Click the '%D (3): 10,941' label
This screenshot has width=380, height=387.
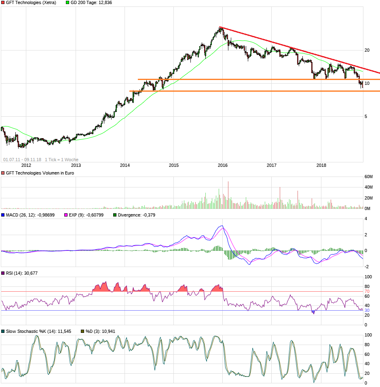tap(100, 332)
